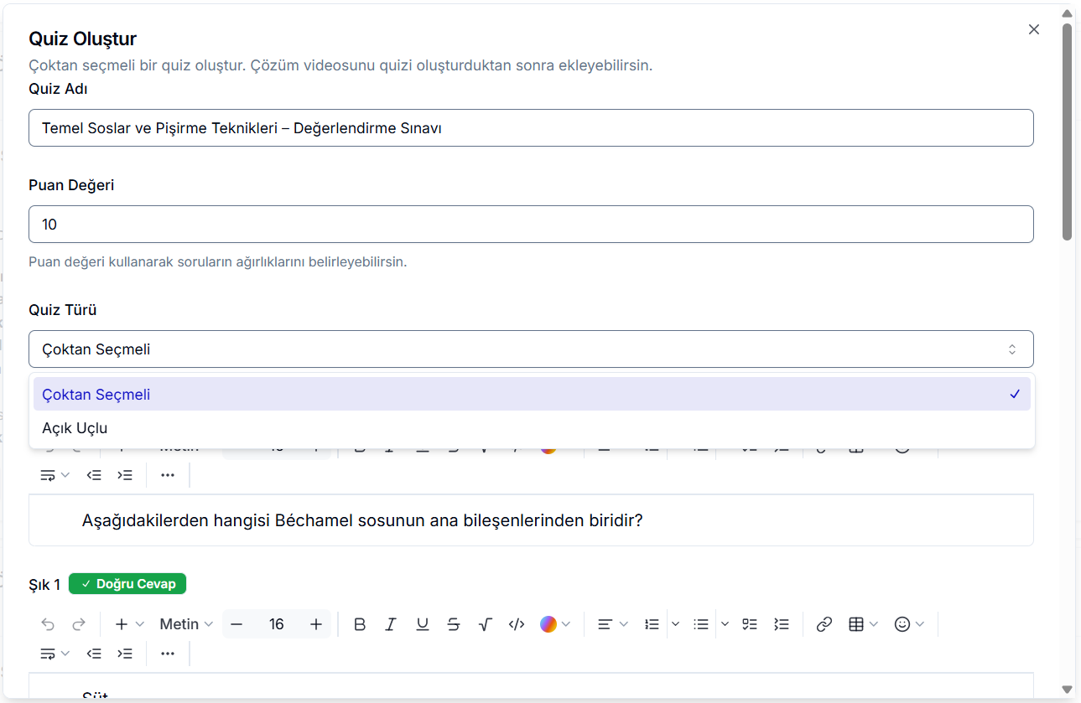This screenshot has height=703, width=1081.
Task: Indent text in the question editor toolbar
Action: 125,475
